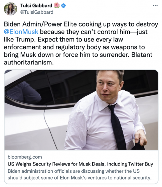Click the car window reflection in the photo
Viewport: 162px width, 187px height.
point(23,93)
